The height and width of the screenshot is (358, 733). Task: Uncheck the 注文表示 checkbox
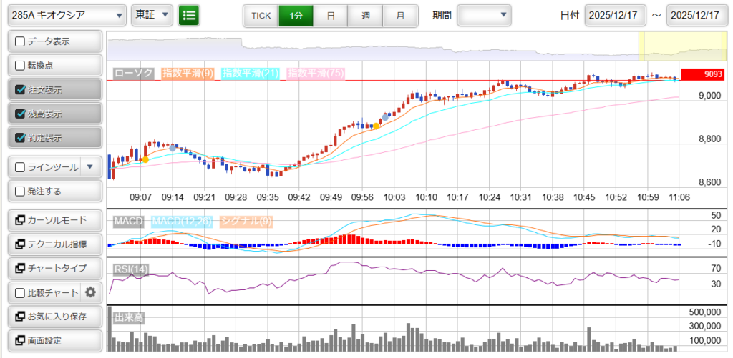click(x=20, y=90)
